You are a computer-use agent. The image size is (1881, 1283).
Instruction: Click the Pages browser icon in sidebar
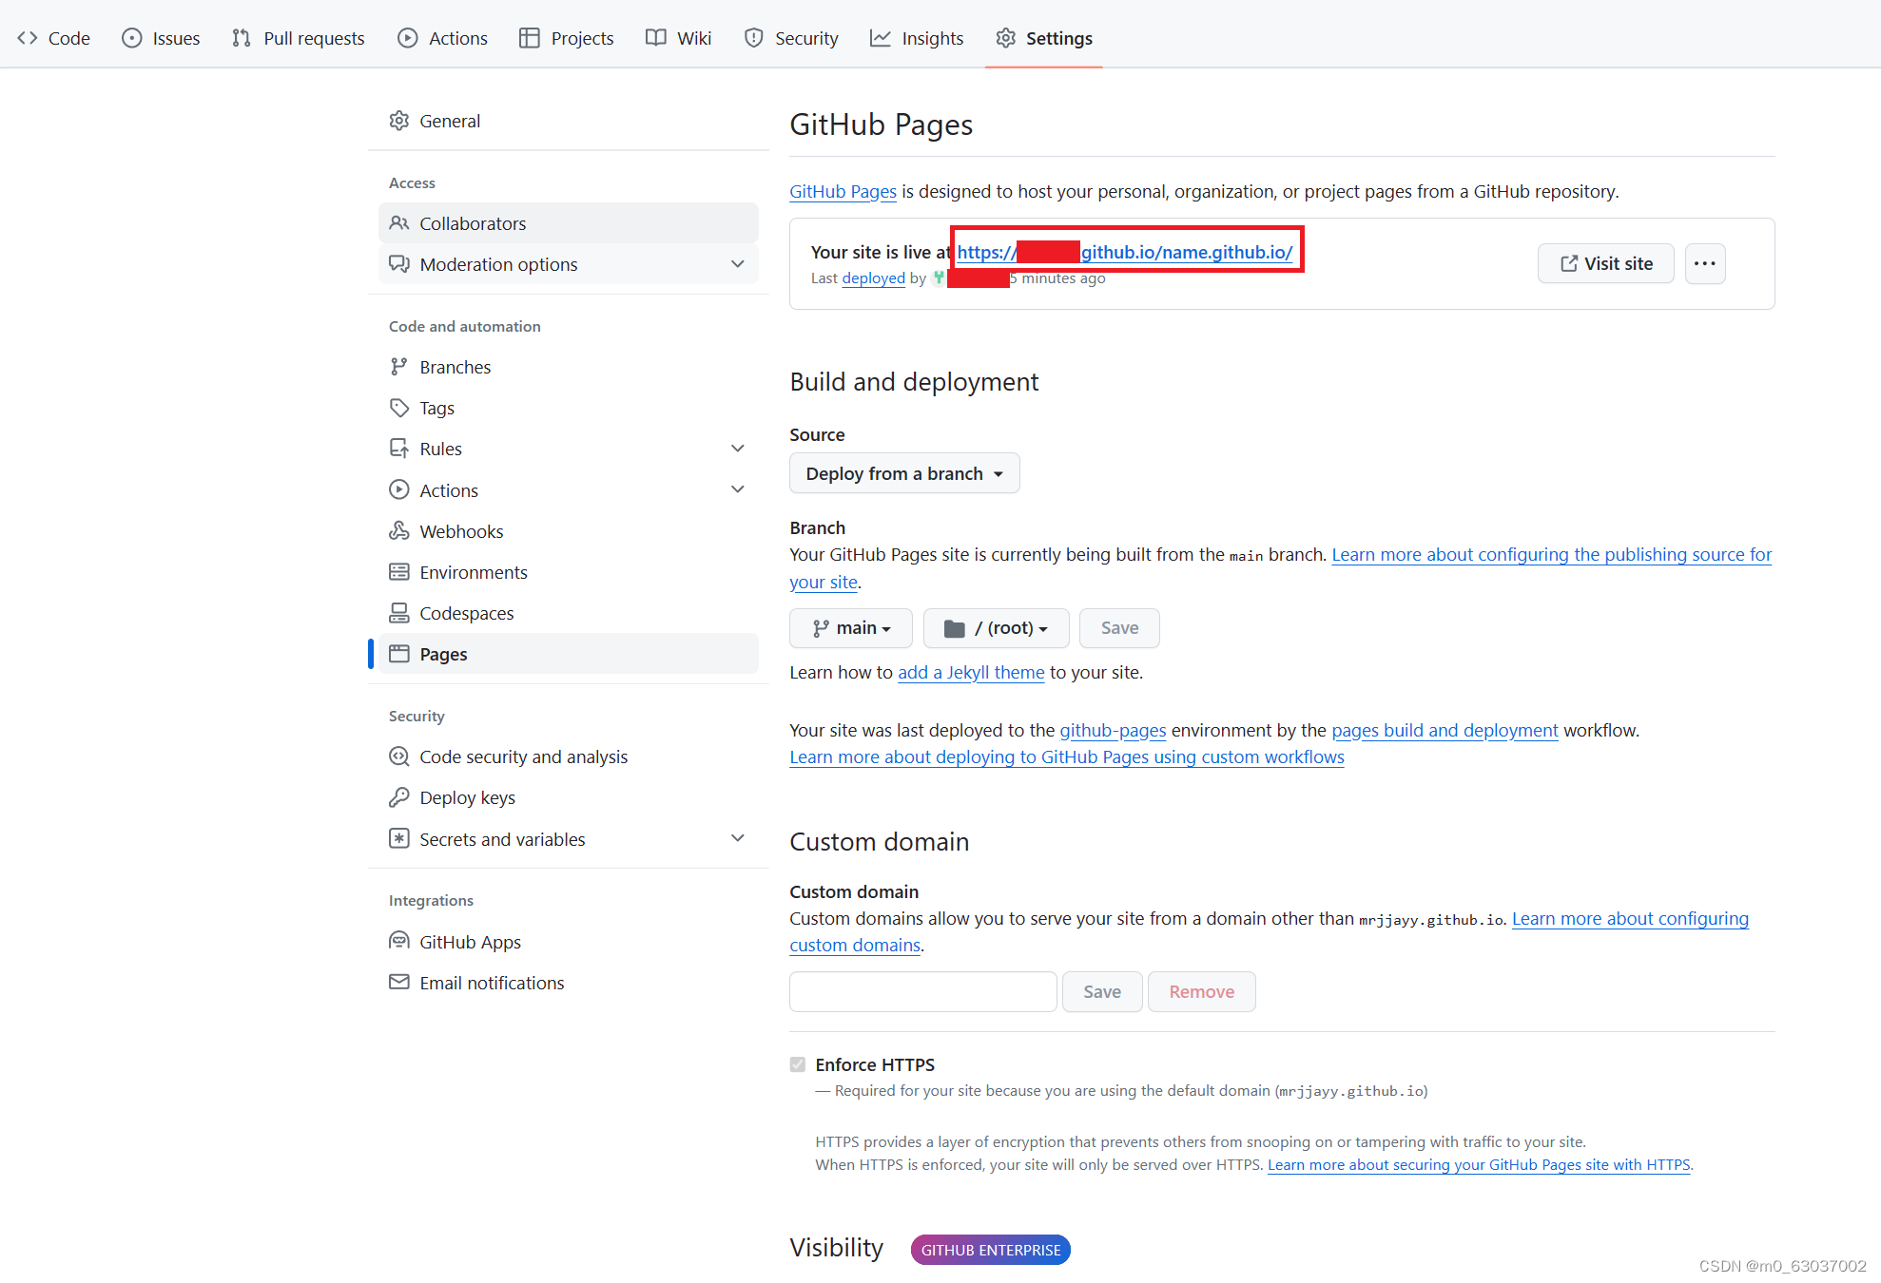click(399, 654)
